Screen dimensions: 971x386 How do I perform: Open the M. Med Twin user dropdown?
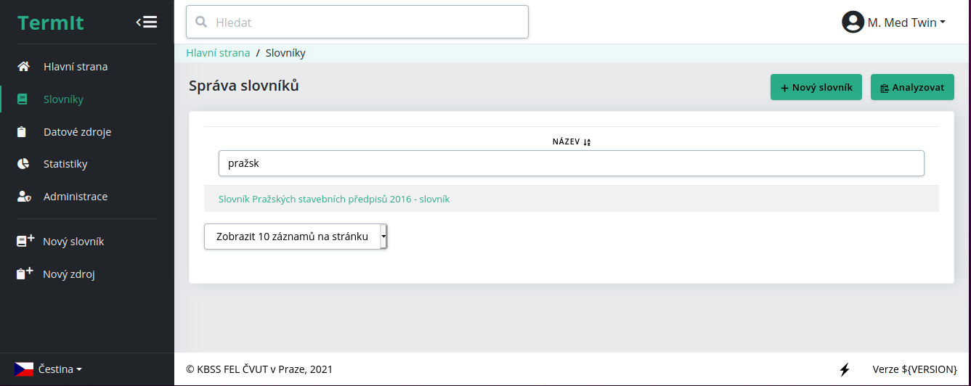[893, 22]
